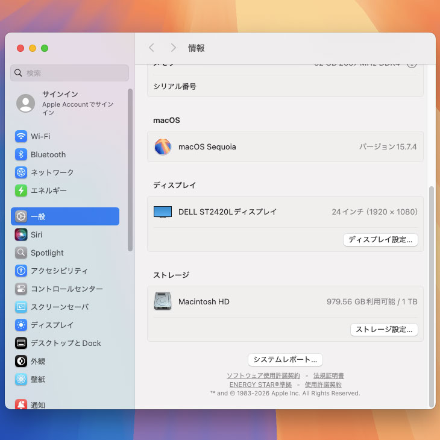Open ネットワーク globe icon settings
This screenshot has width=440, height=440.
pos(21,173)
